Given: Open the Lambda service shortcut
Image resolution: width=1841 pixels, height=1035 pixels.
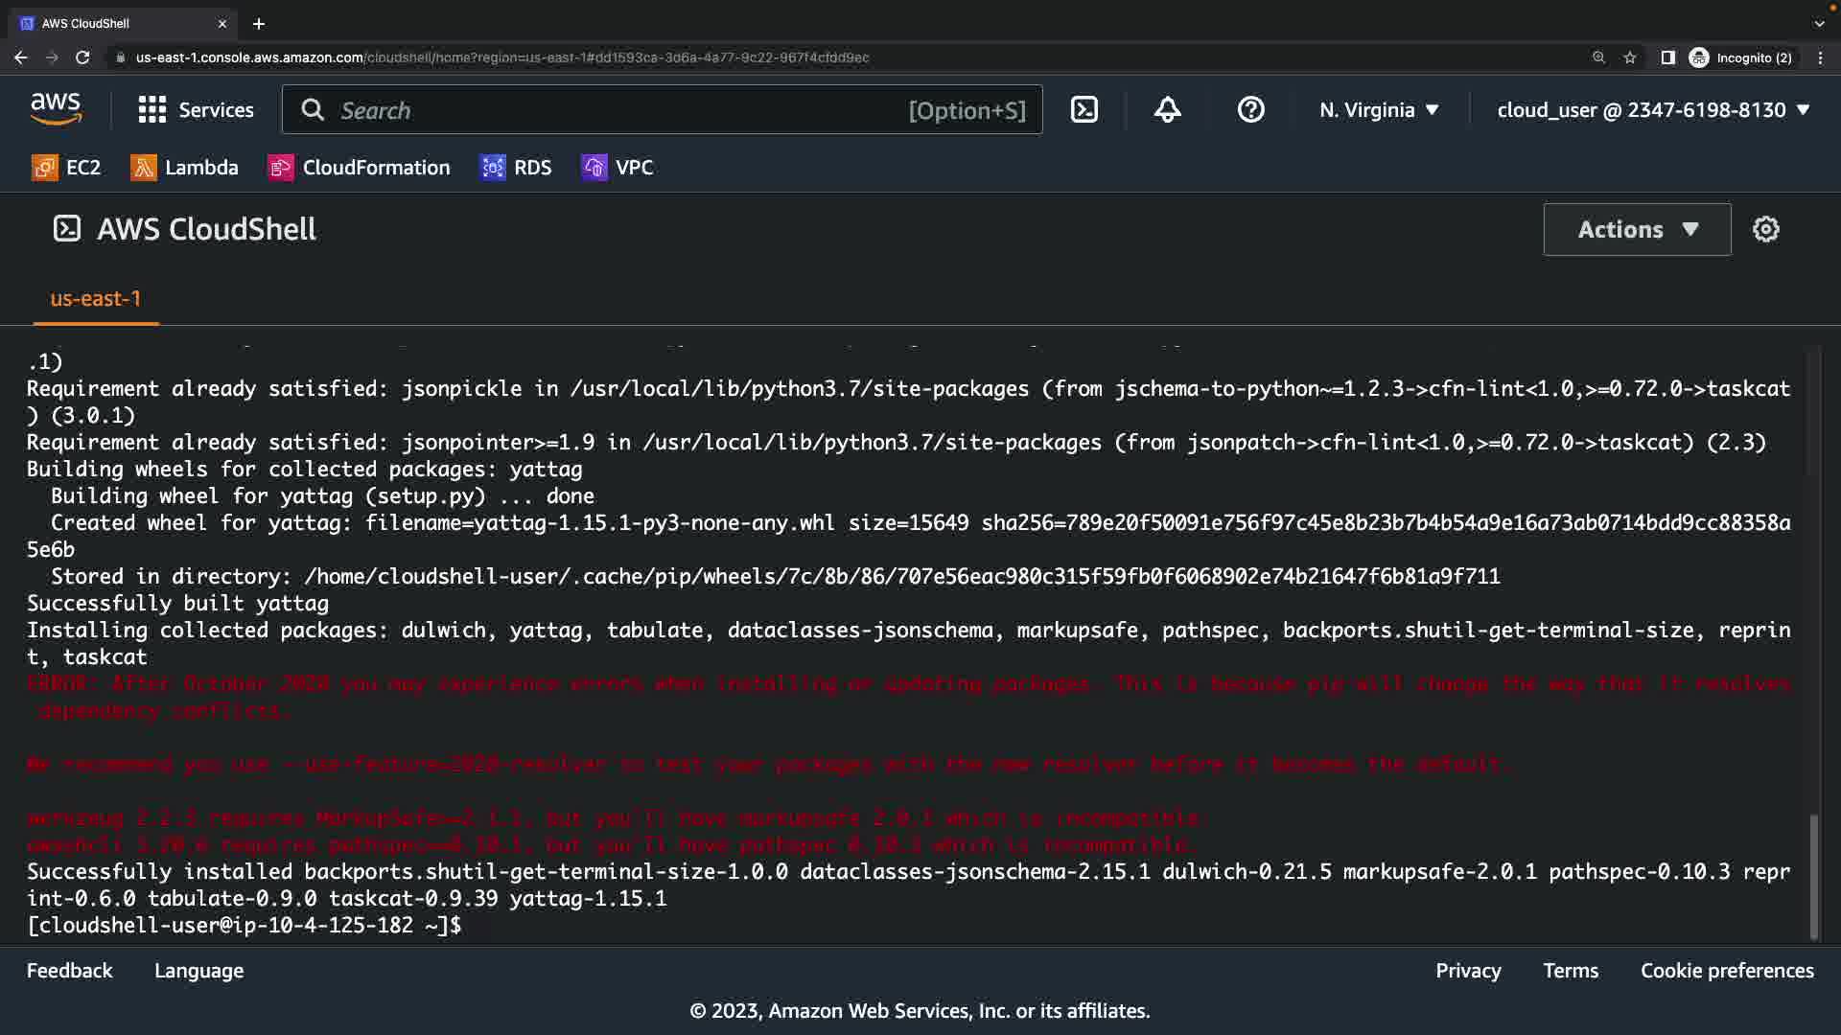Looking at the screenshot, I should (x=184, y=168).
